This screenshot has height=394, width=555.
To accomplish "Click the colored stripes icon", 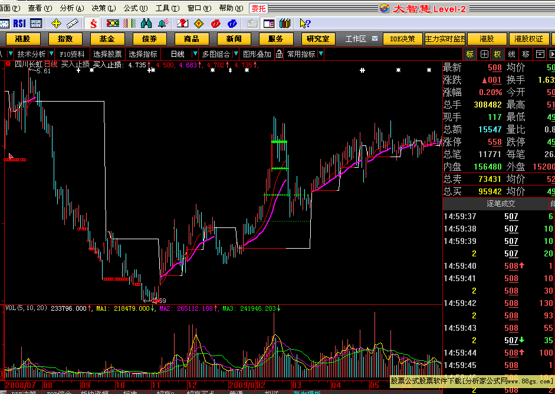I will coord(130,24).
